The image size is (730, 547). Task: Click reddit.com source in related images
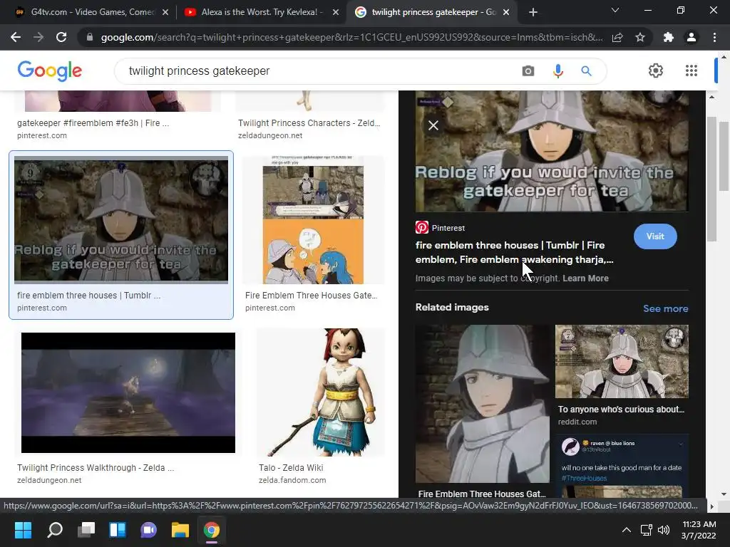coord(577,422)
